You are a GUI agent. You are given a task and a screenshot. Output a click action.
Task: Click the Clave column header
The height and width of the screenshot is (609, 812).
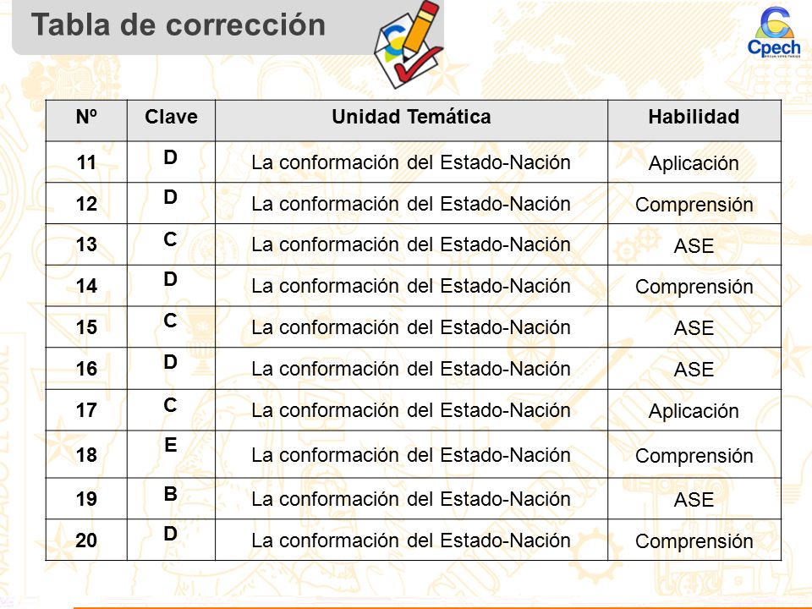coord(172,117)
